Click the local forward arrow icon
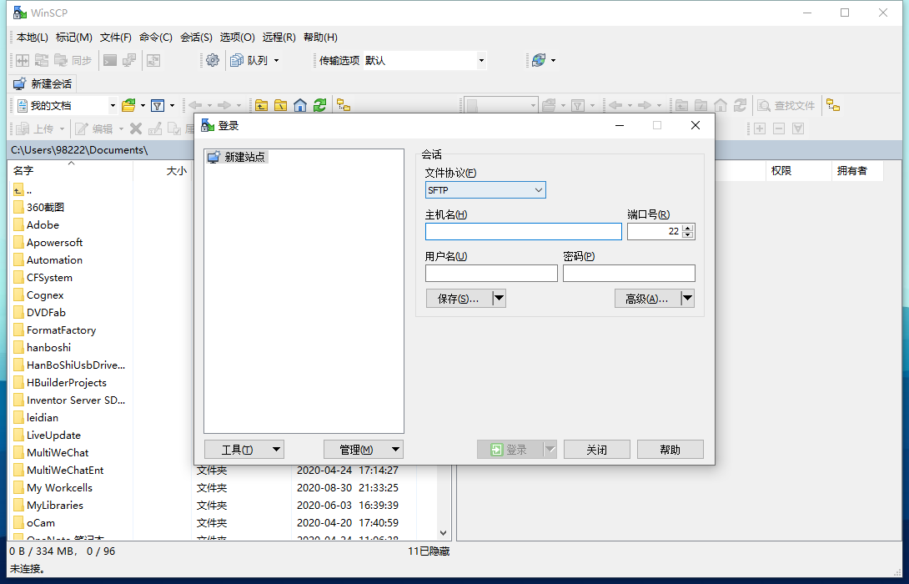This screenshot has height=584, width=909. 224,106
